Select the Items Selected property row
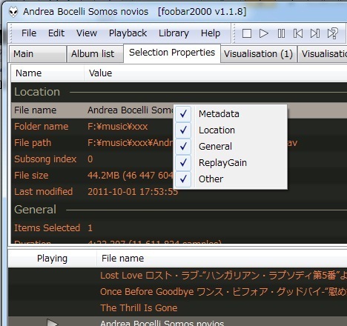Viewport: 347px width, 326px height. point(179,227)
